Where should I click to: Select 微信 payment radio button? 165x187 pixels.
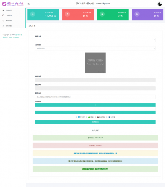pos(87,117)
